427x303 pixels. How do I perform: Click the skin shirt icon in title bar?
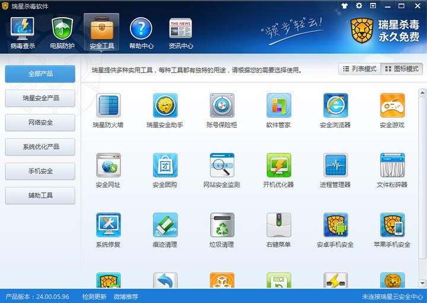(x=345, y=6)
